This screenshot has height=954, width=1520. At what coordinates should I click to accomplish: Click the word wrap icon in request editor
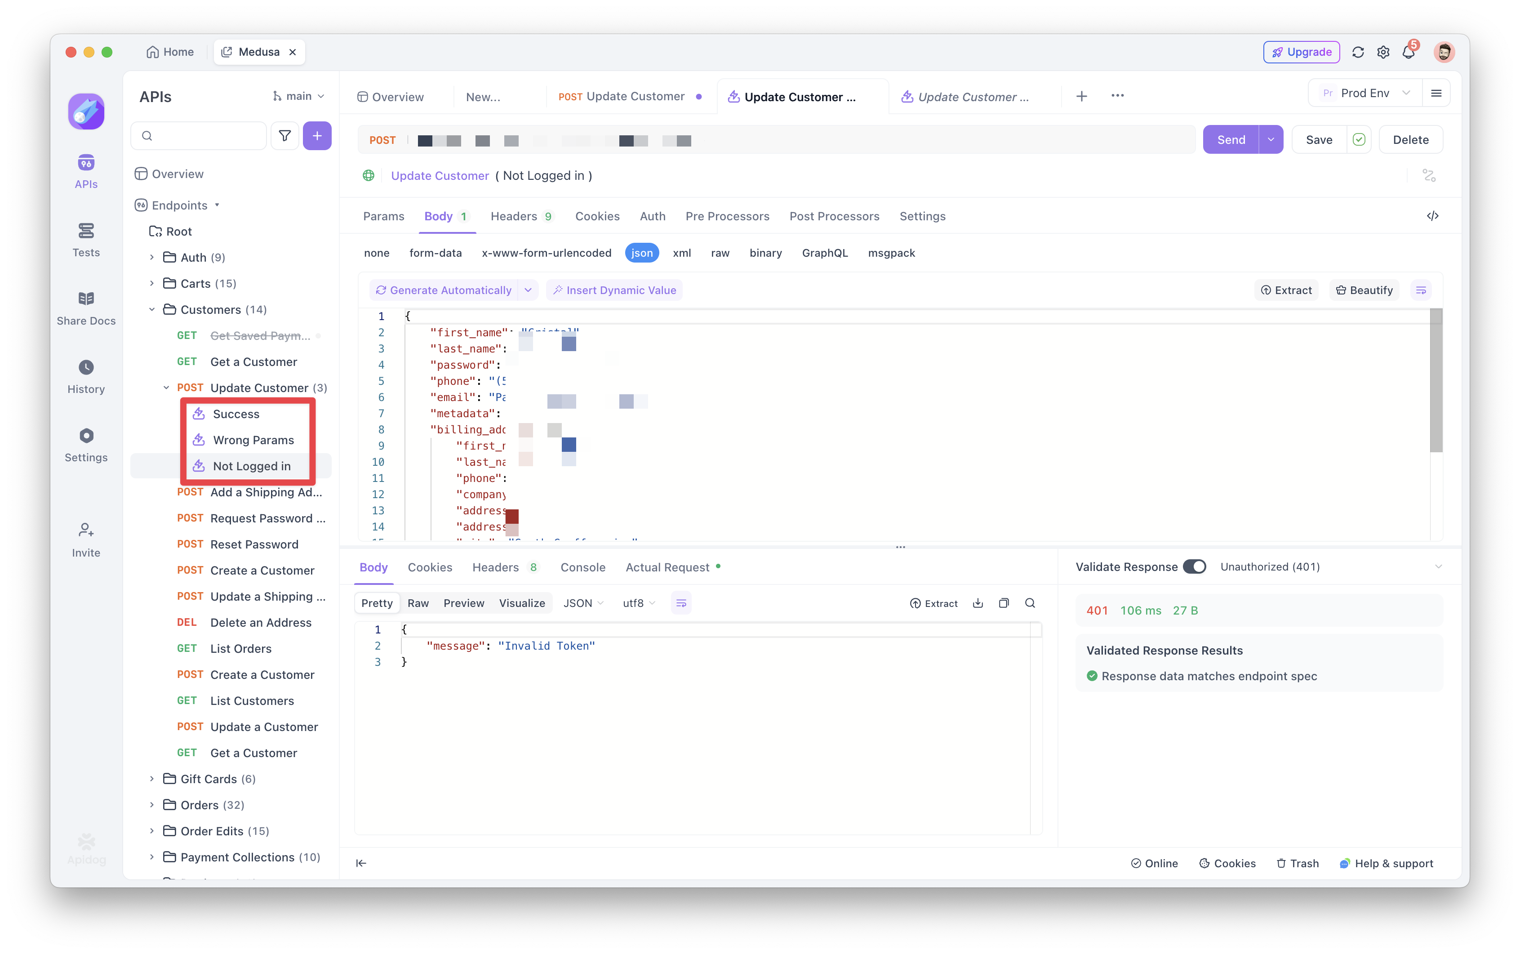1420,290
